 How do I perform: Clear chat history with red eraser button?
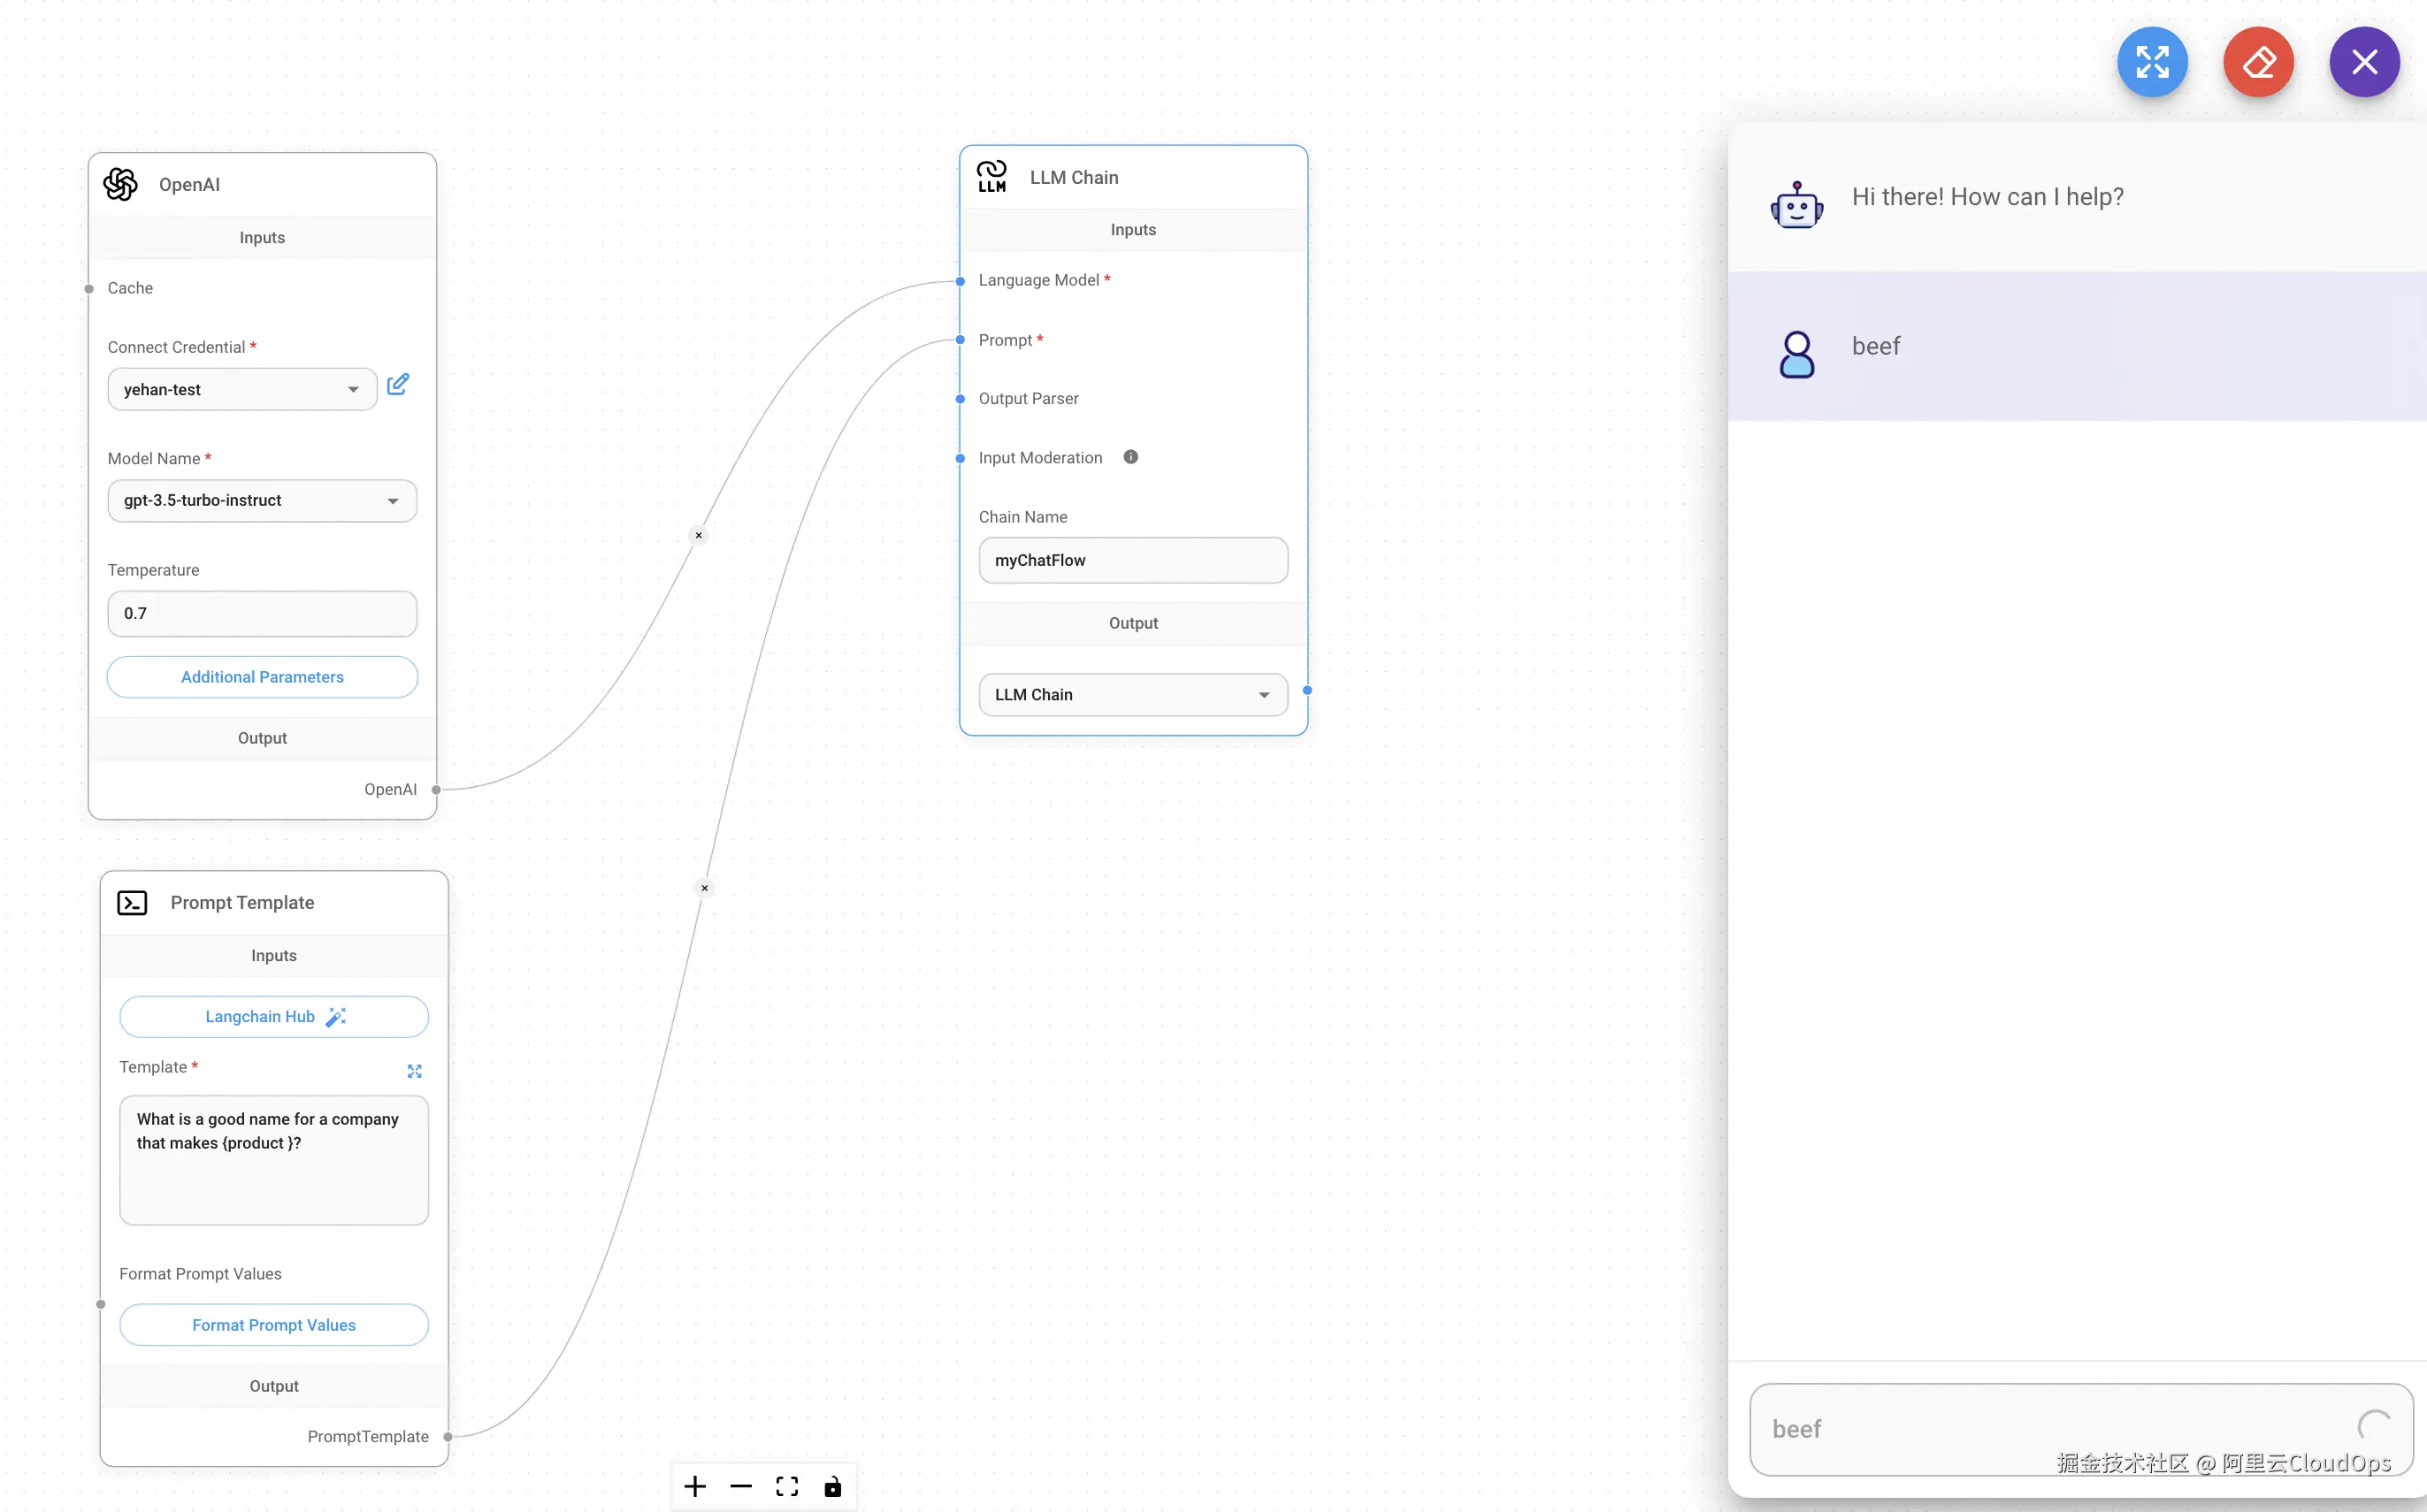2258,62
